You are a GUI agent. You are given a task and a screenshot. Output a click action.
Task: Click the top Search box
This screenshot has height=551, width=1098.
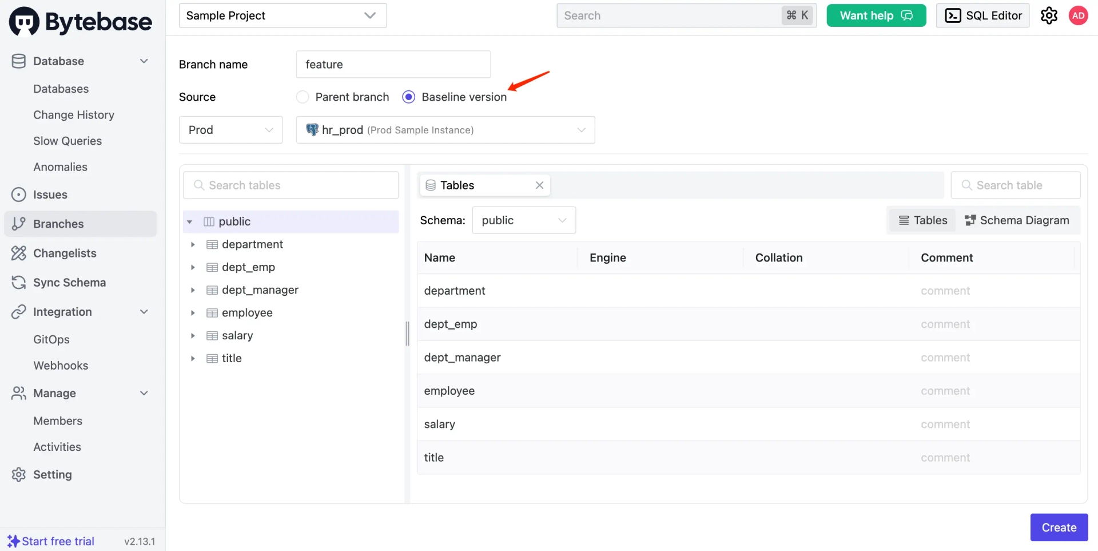click(x=686, y=15)
